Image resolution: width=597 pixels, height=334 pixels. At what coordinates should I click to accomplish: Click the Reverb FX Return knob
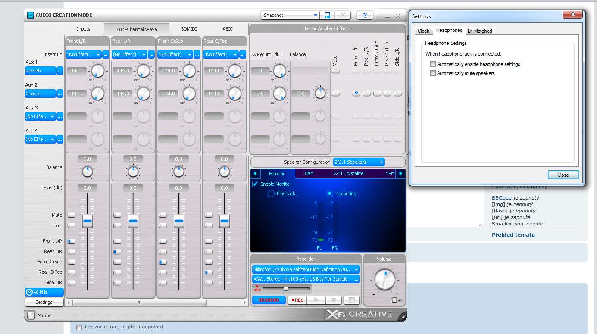(280, 71)
